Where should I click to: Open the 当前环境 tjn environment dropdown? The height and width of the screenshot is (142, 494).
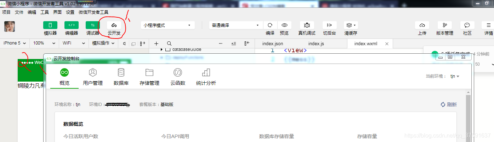pyautogui.click(x=455, y=76)
